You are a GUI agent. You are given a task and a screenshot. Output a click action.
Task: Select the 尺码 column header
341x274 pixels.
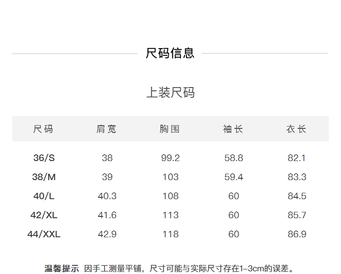(44, 129)
